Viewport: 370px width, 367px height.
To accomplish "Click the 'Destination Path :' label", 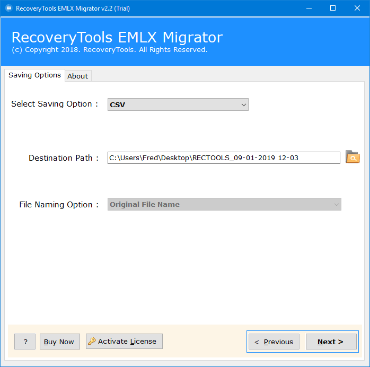I will tap(64, 158).
